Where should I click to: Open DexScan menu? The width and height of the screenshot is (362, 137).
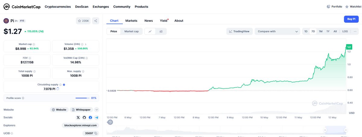[x=82, y=7]
